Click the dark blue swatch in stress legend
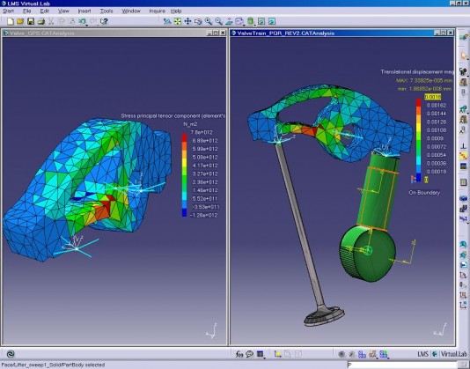 [184, 213]
